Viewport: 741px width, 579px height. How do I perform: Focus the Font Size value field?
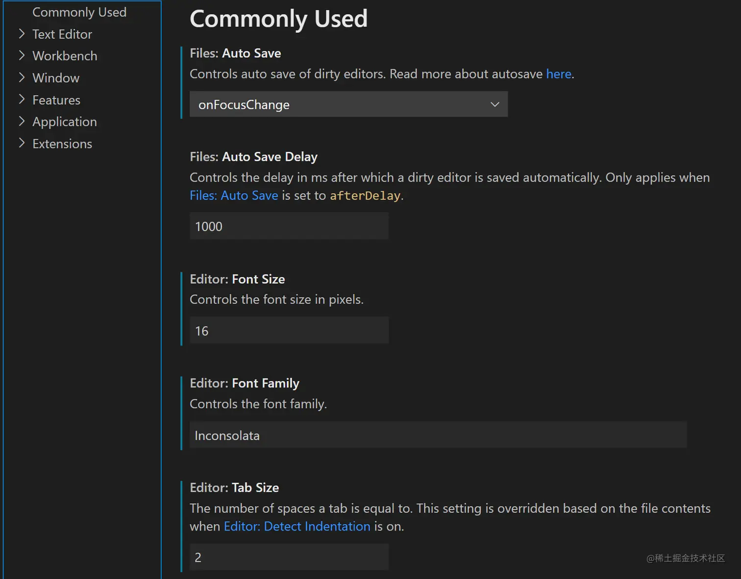(x=289, y=331)
